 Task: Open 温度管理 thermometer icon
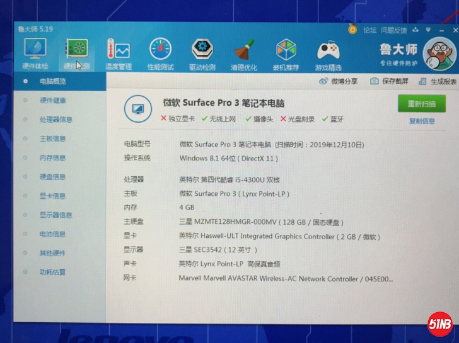(118, 50)
